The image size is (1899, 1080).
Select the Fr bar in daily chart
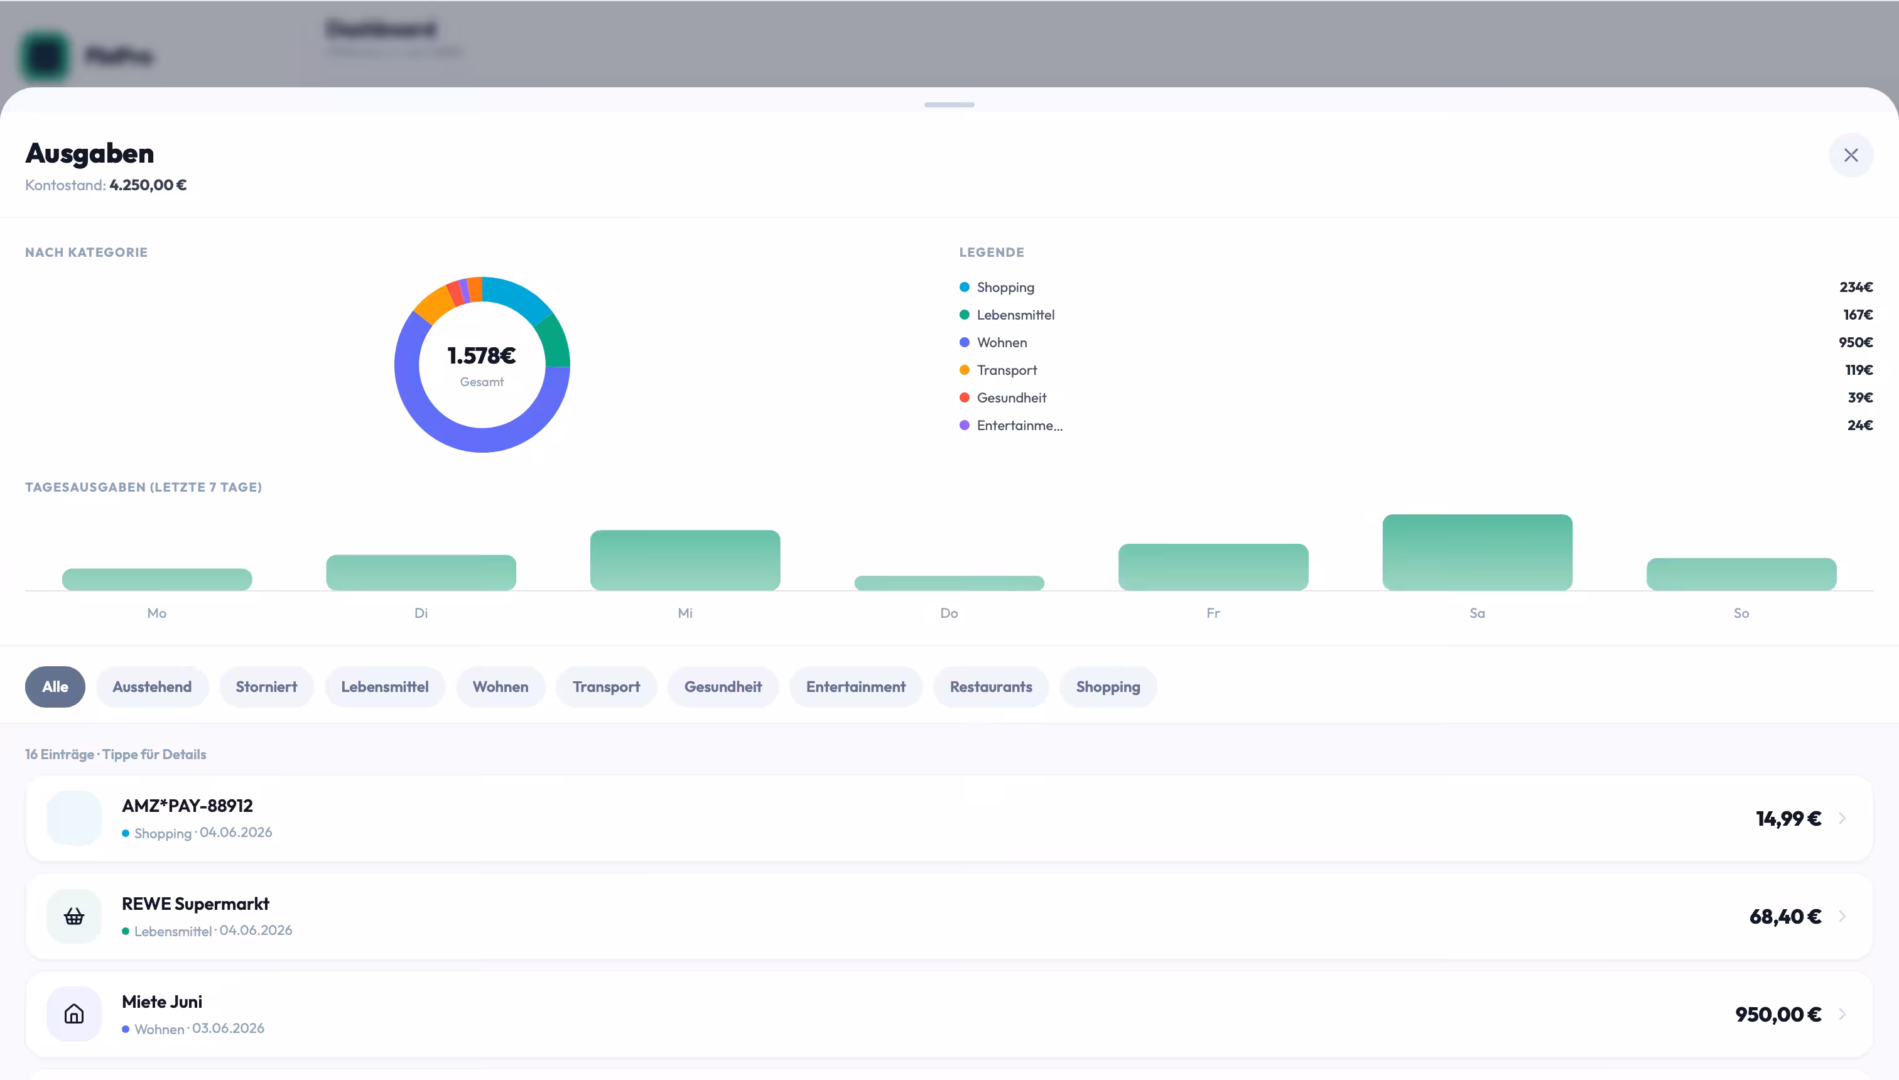(1214, 567)
